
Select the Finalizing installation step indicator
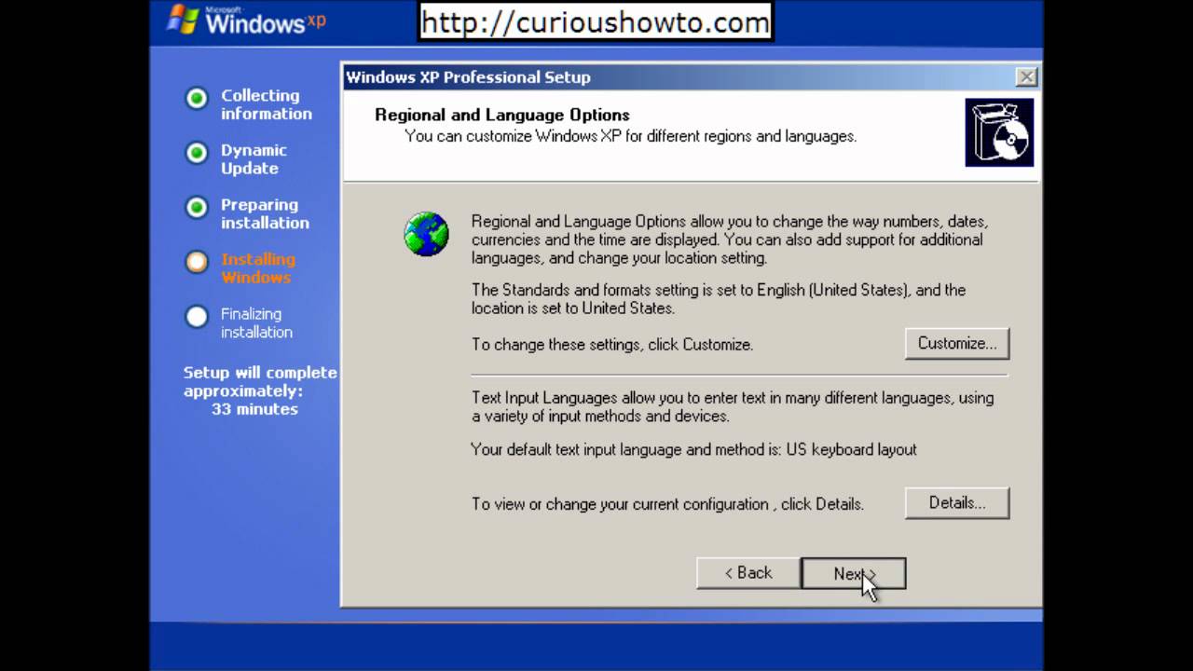point(197,317)
